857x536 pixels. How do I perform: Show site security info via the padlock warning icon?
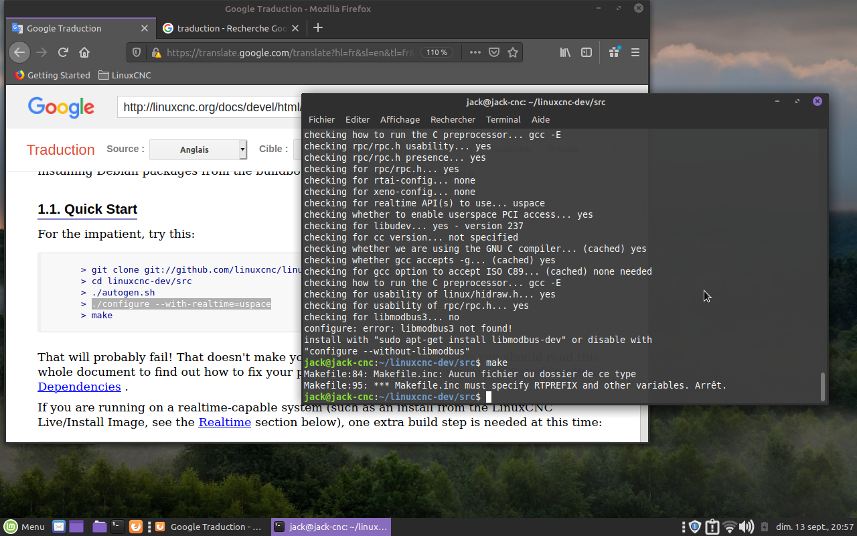coord(155,52)
